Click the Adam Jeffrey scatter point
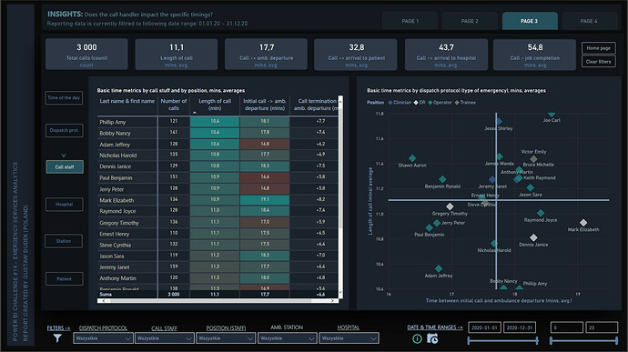 (x=439, y=268)
